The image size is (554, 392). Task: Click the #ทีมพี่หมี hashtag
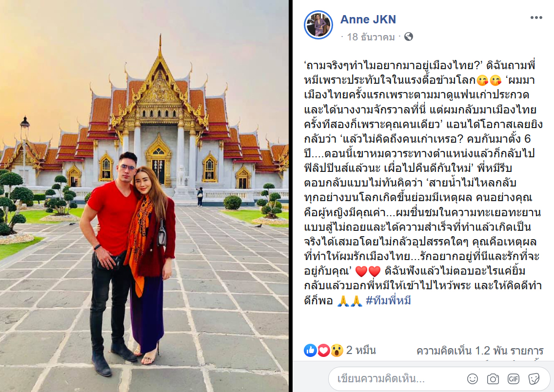click(388, 300)
